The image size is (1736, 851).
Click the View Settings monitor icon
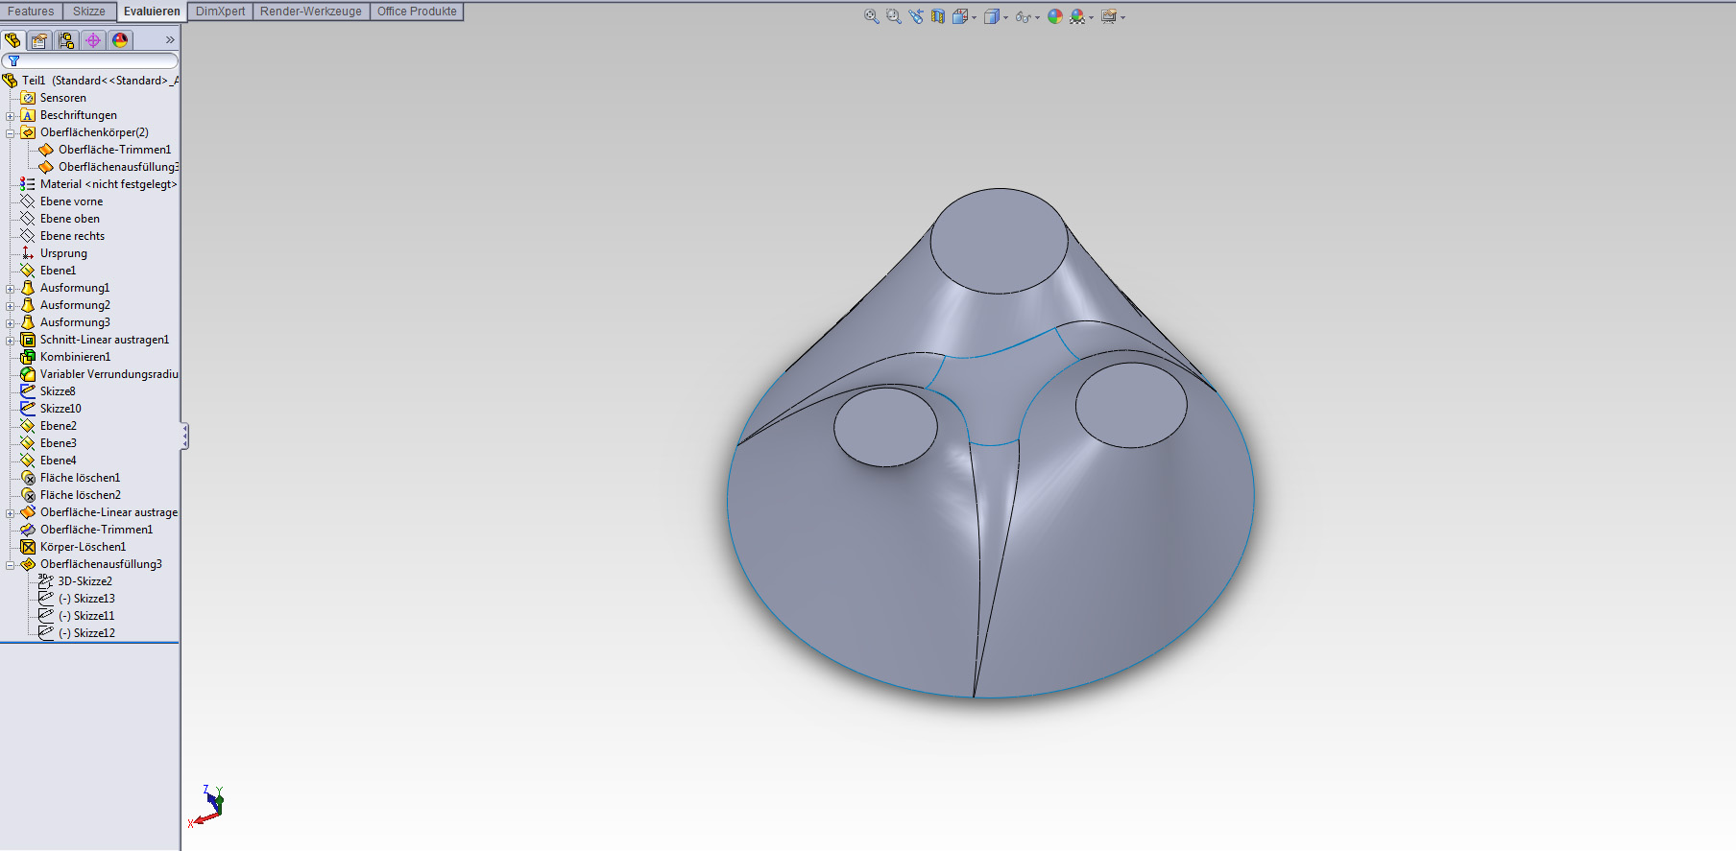[x=1108, y=16]
